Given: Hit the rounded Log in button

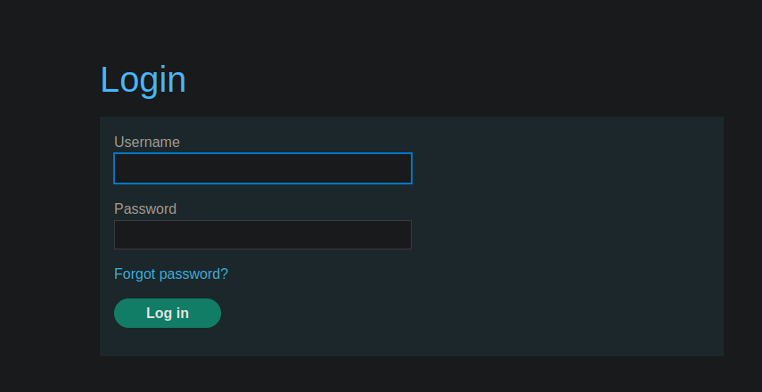Looking at the screenshot, I should click(168, 314).
